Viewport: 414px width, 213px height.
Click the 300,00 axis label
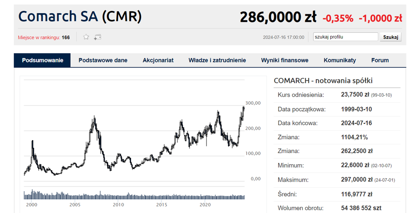pos(253,103)
